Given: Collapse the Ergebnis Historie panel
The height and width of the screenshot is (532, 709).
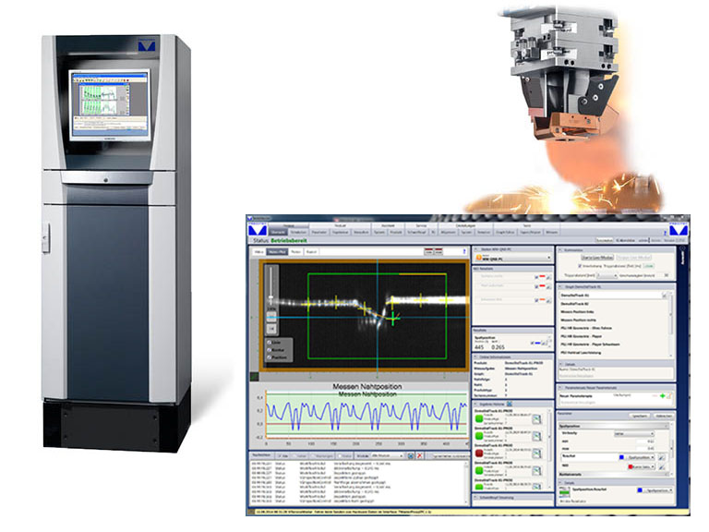Looking at the screenshot, I should coord(475,404).
